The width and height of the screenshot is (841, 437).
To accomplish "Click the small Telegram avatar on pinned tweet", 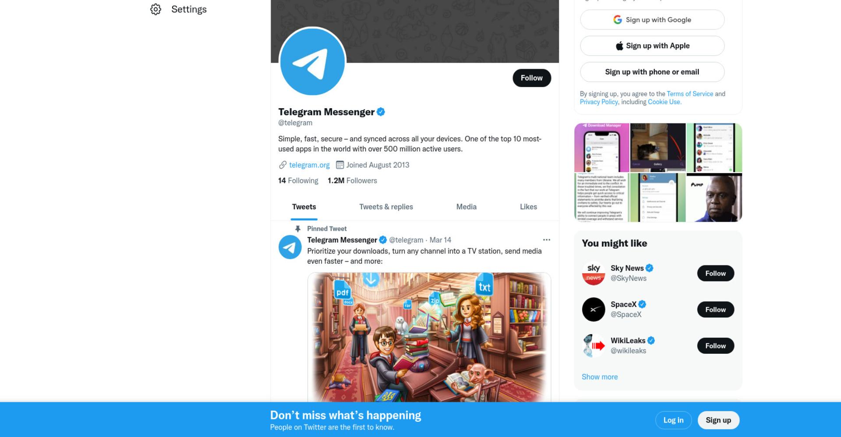I will [290, 247].
